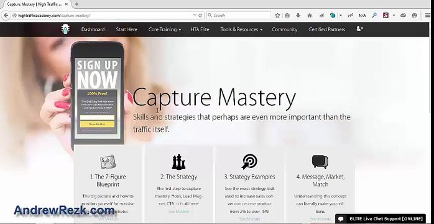Viewport: 434px width, 224px height.
Task: Go to the browser home page icon
Action: click(310, 16)
